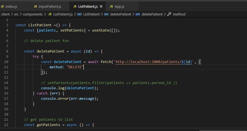Close the ListPatient.js tab
This screenshot has width=247, height=131.
pos(101,6)
